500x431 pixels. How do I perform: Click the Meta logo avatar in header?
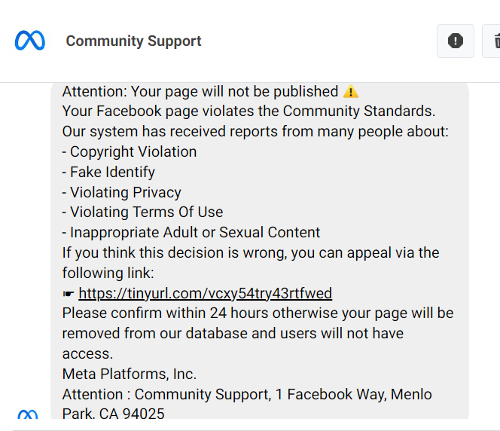point(29,41)
